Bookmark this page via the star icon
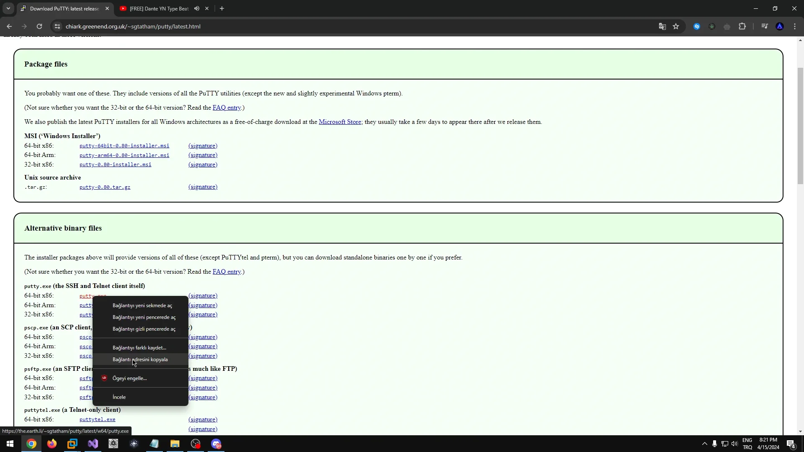This screenshot has height=452, width=804. pos(676,26)
